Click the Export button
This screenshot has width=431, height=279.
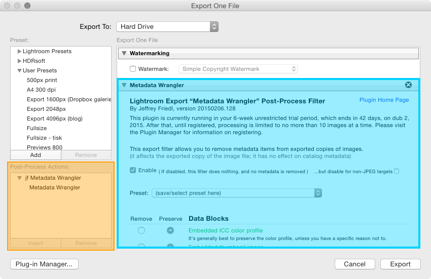pyautogui.click(x=401, y=264)
